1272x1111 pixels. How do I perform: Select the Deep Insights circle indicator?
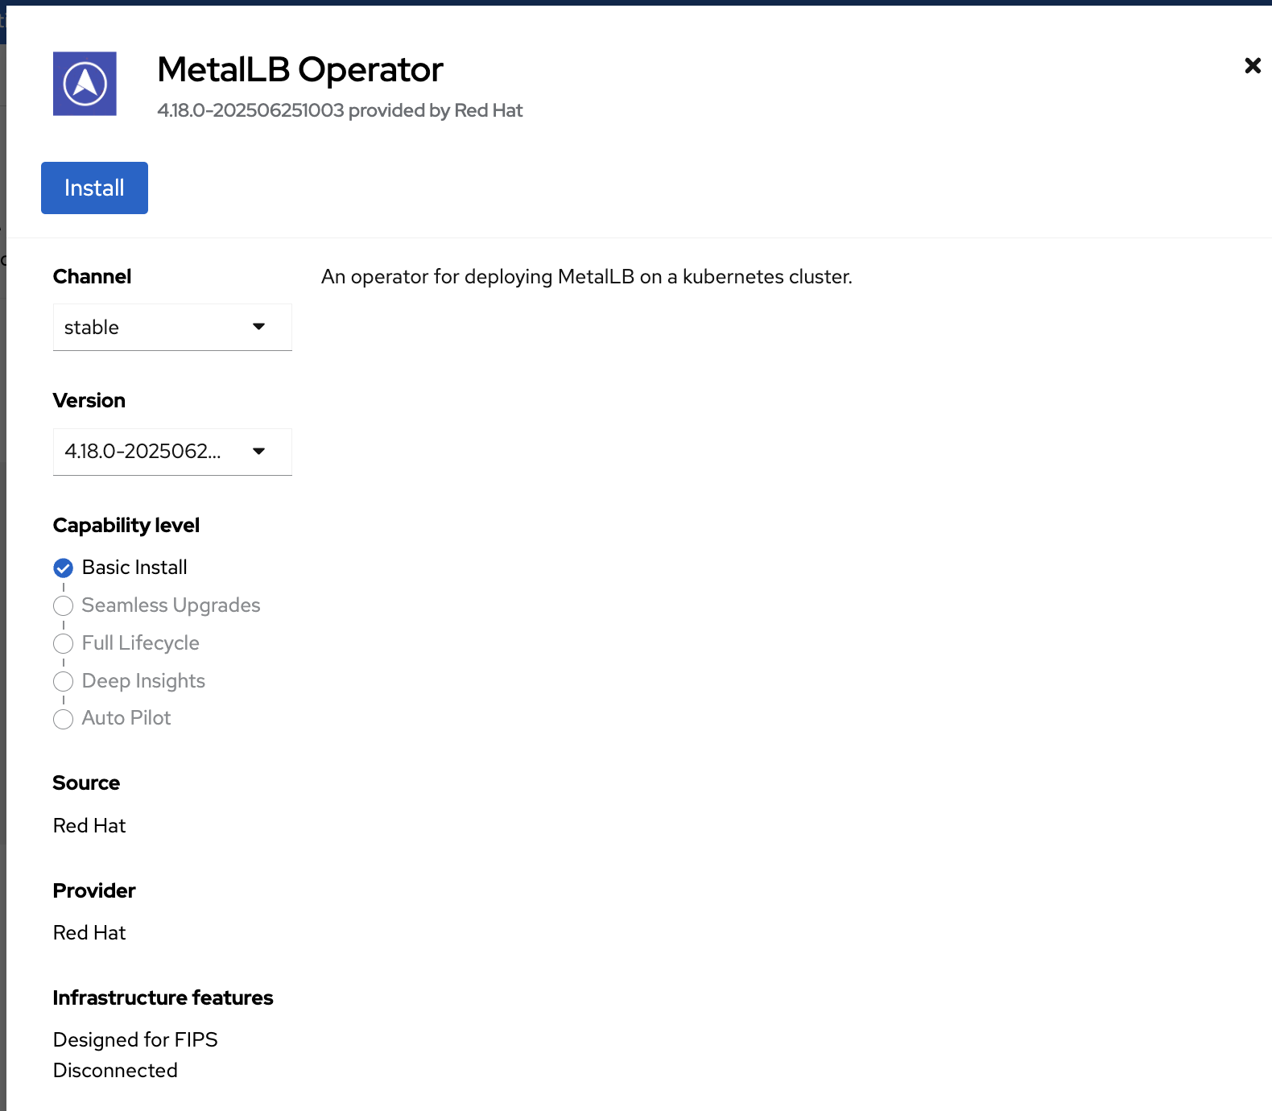click(63, 681)
